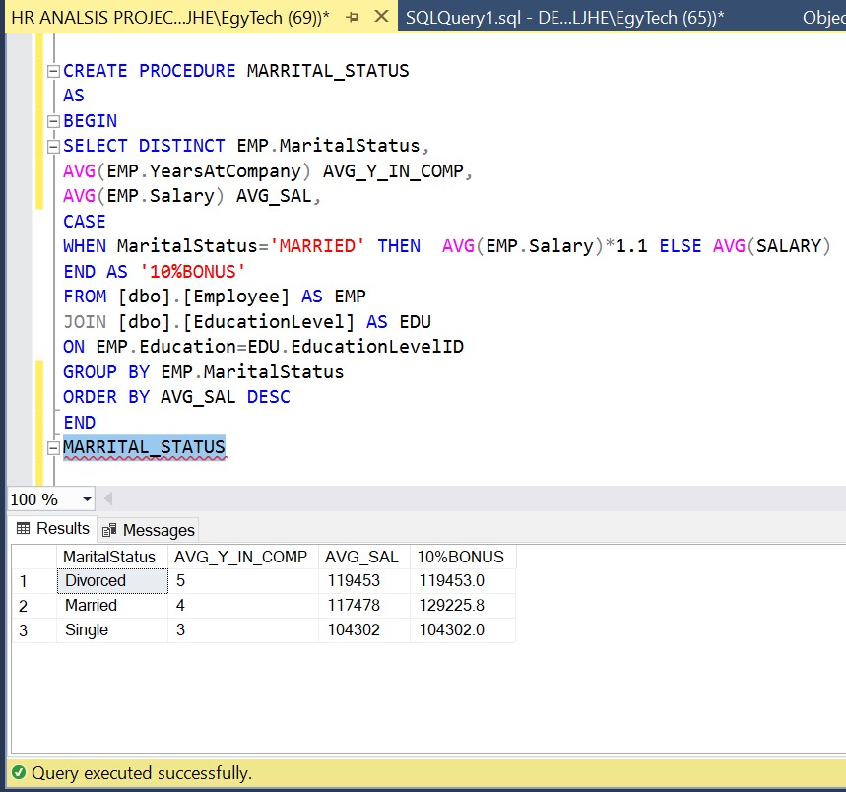
Task: Open the Messages tab
Action: 149,530
